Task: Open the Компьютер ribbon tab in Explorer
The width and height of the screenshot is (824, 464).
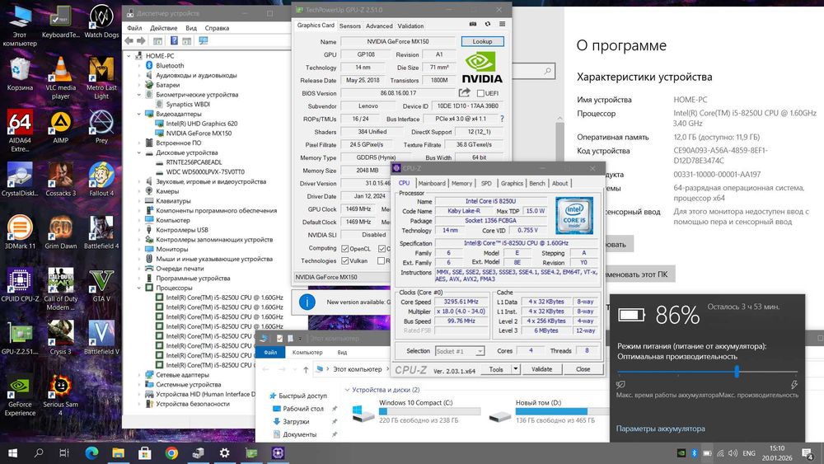Action: click(x=307, y=352)
